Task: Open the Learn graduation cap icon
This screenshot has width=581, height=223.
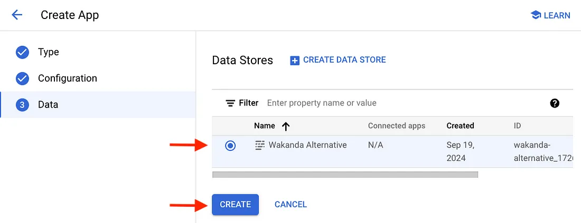Action: (536, 15)
